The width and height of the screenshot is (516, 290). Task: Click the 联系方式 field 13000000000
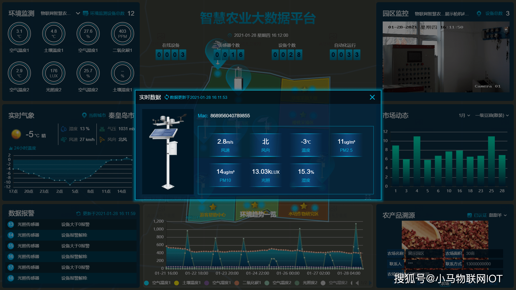484,264
